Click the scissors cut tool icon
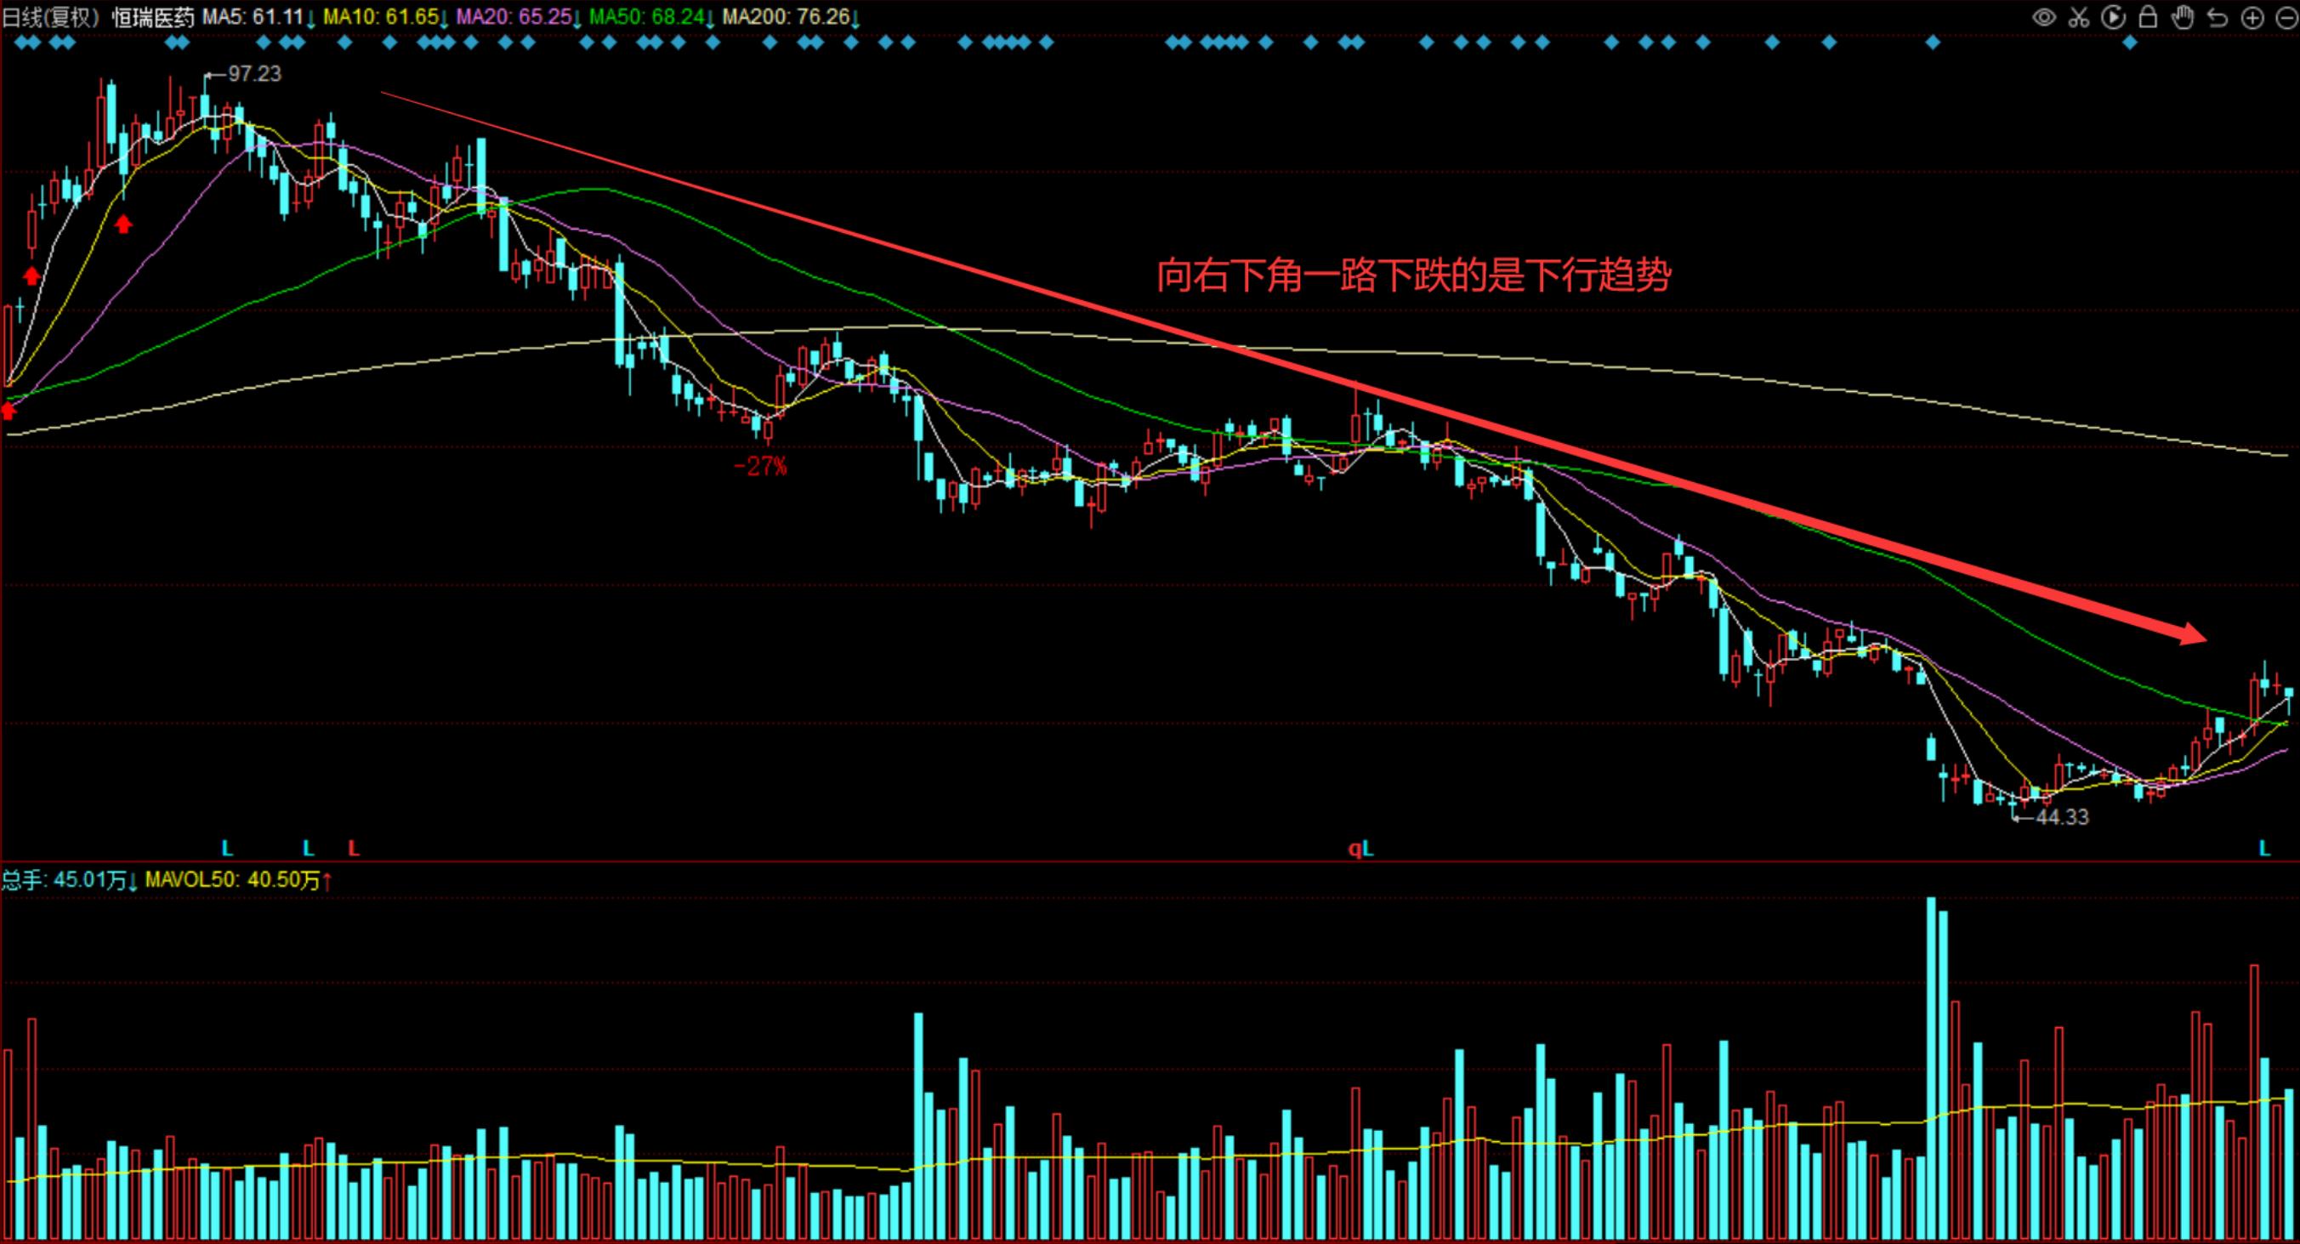 tap(2079, 17)
